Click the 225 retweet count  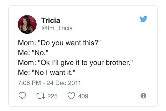pyautogui.click(x=52, y=96)
